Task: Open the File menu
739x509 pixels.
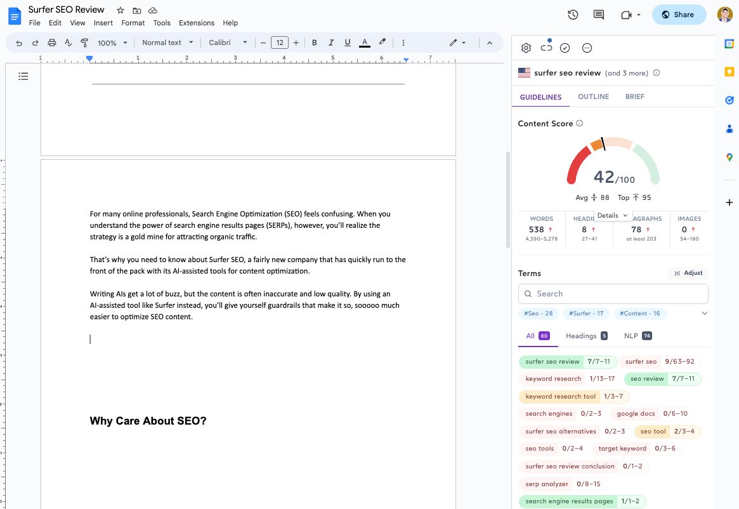Action: pyautogui.click(x=34, y=23)
